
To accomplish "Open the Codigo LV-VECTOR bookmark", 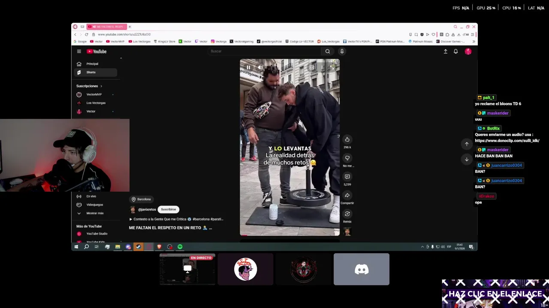I will tap(299, 41).
